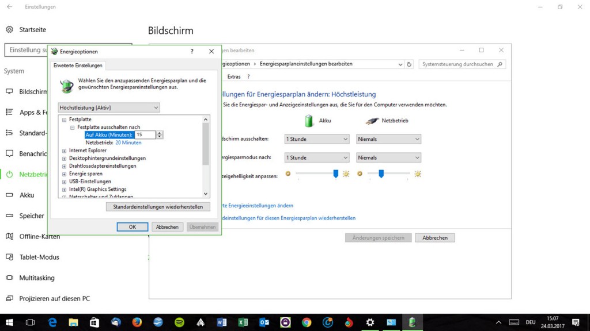This screenshot has width=590, height=331.
Task: Open Spotify from the taskbar
Action: click(179, 322)
